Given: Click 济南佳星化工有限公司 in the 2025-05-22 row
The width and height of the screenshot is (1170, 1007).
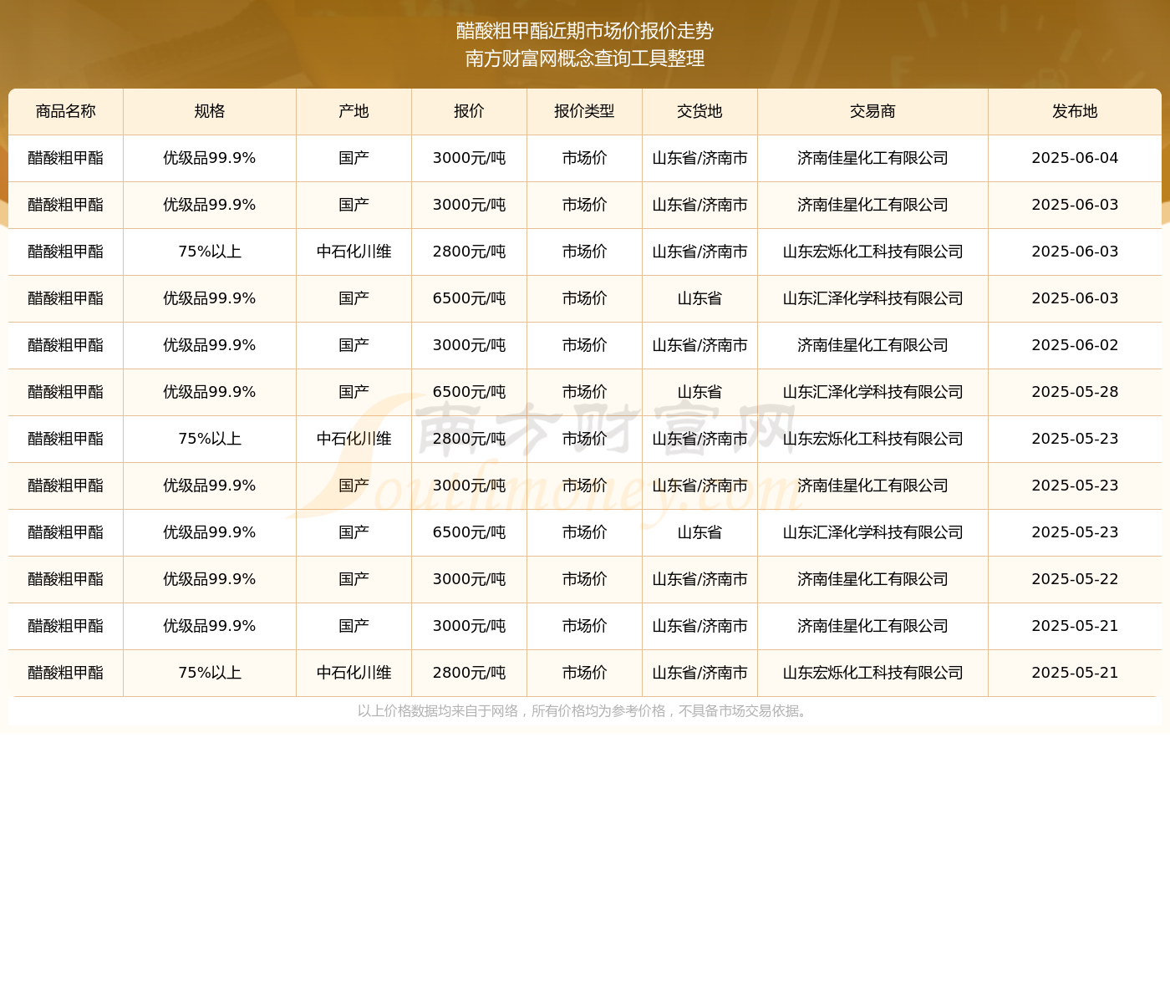Looking at the screenshot, I should click(x=873, y=579).
